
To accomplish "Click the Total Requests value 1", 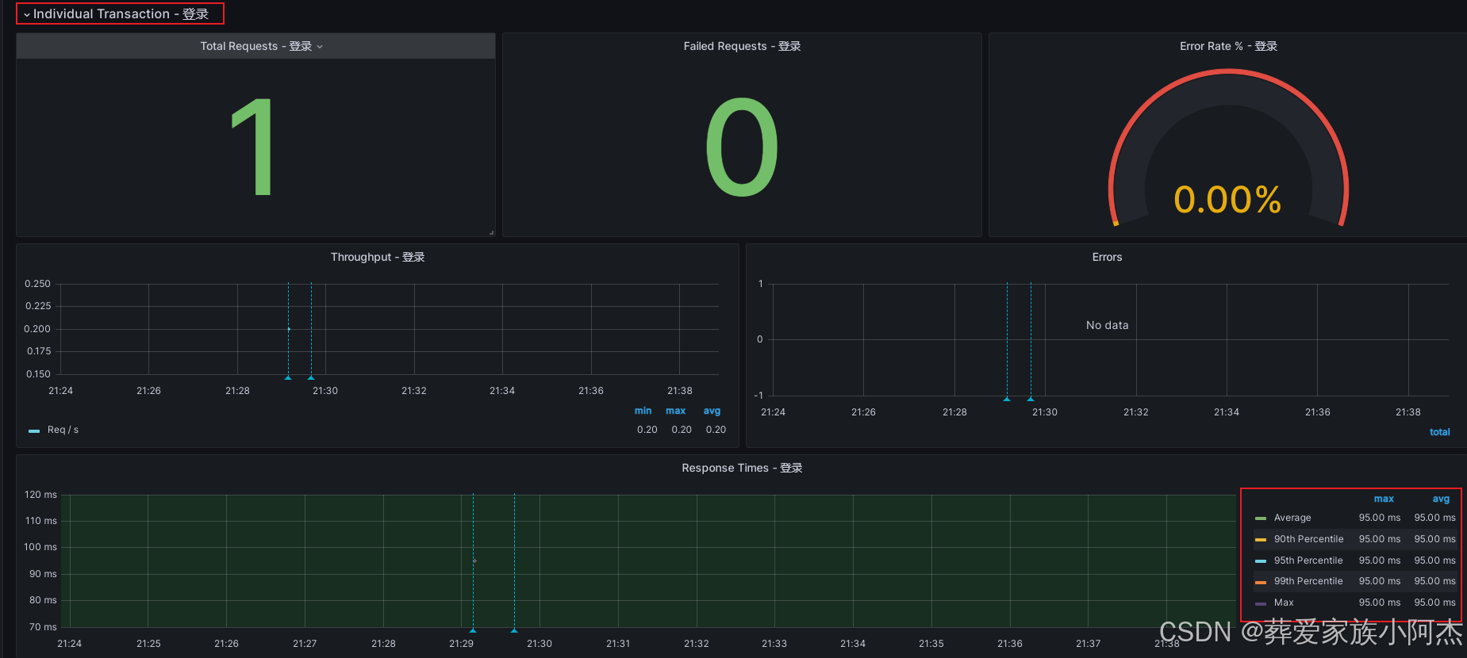I will [x=252, y=147].
